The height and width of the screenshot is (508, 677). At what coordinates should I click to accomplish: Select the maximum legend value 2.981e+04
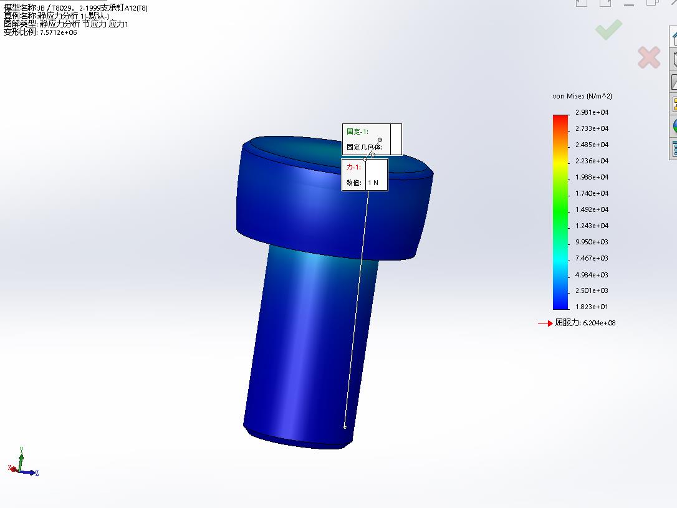592,112
